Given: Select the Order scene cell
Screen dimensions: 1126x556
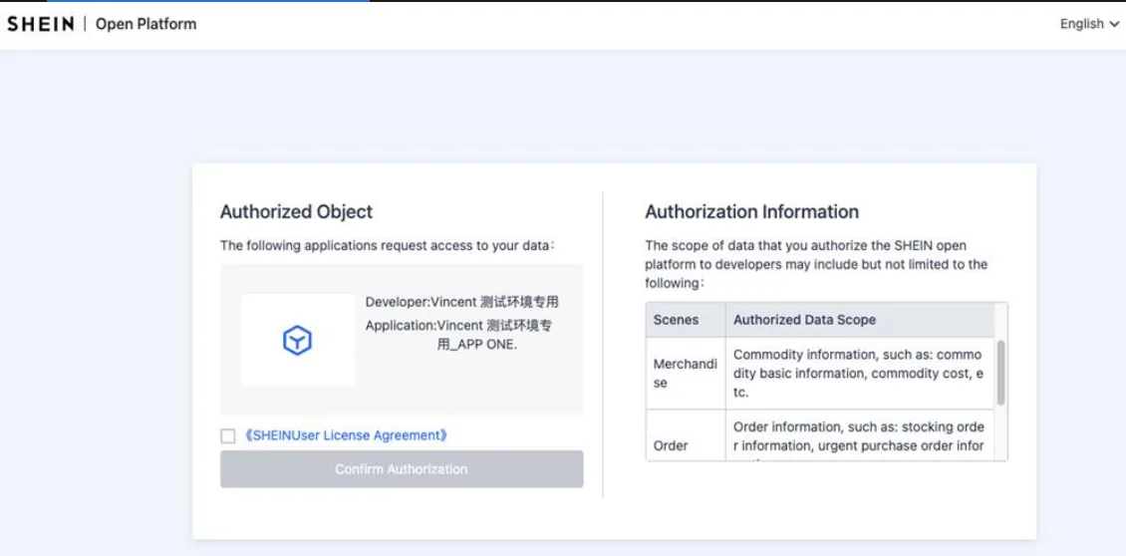Looking at the screenshot, I should pyautogui.click(x=686, y=436).
